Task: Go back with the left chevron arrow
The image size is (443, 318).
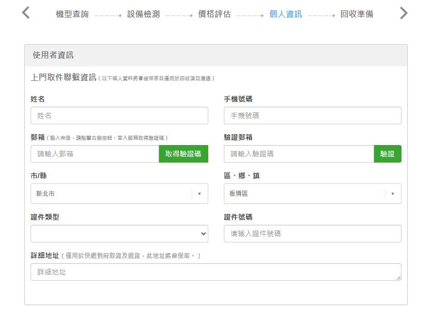Action: click(x=26, y=13)
